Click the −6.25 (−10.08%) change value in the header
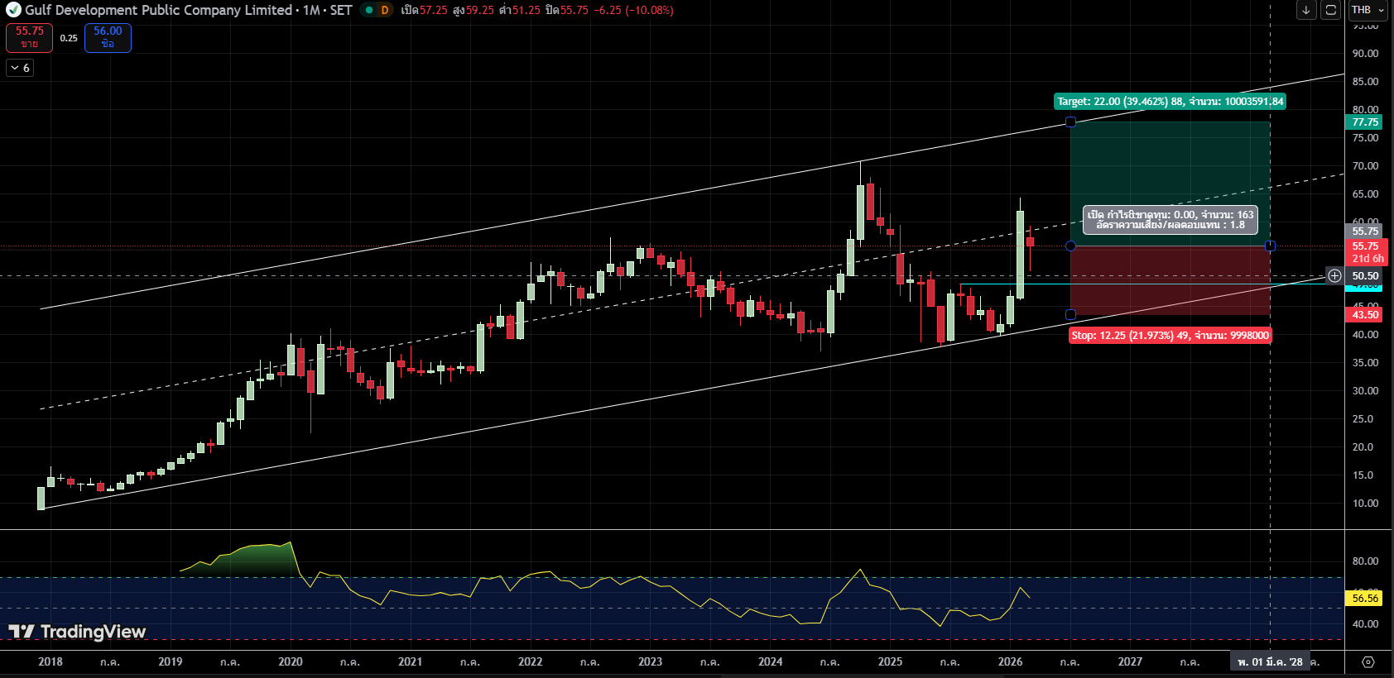This screenshot has height=678, width=1394. pos(633,10)
